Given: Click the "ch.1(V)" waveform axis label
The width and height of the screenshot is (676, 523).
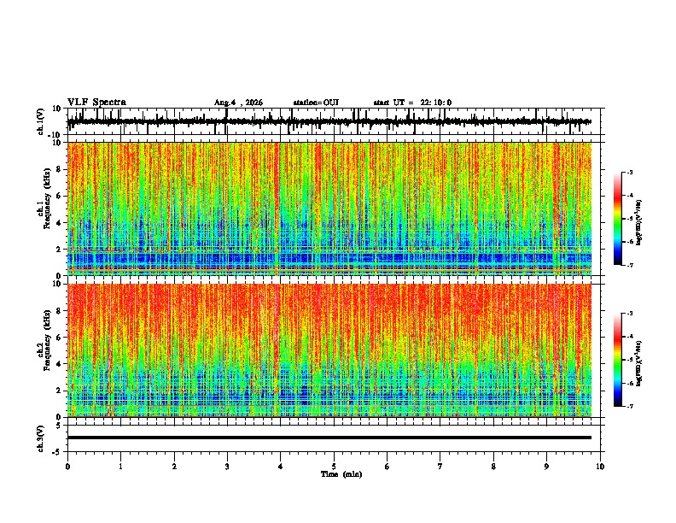Looking at the screenshot, I should click(x=41, y=121).
